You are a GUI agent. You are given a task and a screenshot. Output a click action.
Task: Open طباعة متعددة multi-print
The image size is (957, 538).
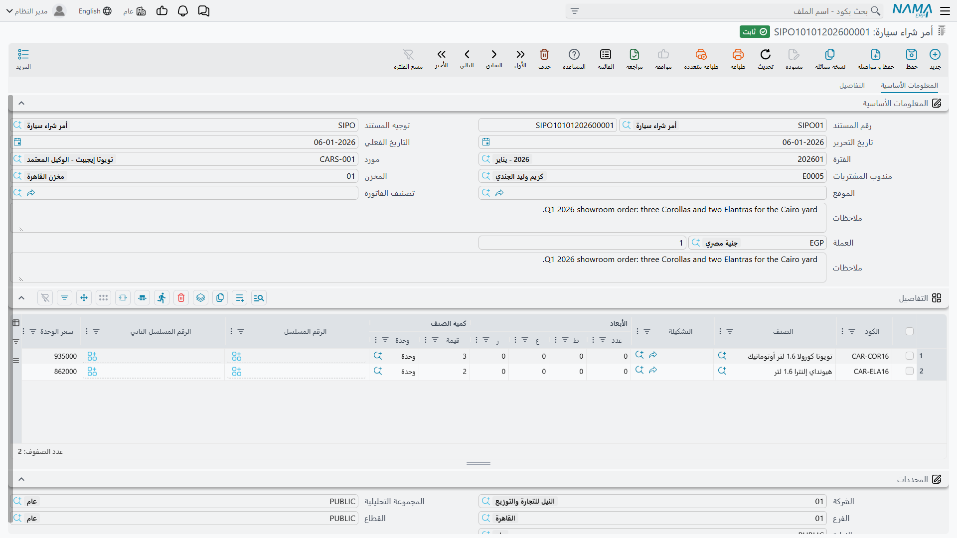click(x=701, y=59)
